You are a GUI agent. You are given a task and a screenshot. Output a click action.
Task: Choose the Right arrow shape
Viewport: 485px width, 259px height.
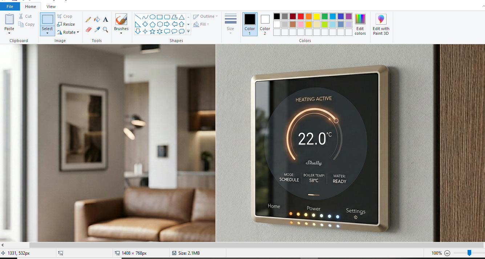point(167,24)
